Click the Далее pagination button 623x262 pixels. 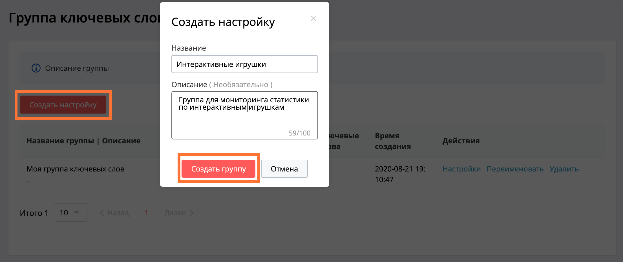pos(179,213)
